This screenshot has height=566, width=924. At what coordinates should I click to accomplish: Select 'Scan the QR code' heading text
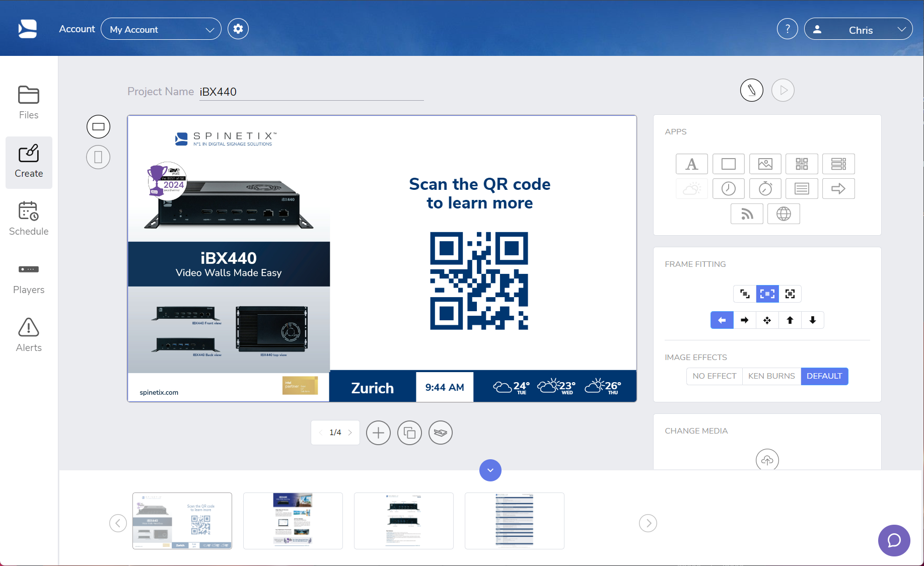tap(480, 193)
